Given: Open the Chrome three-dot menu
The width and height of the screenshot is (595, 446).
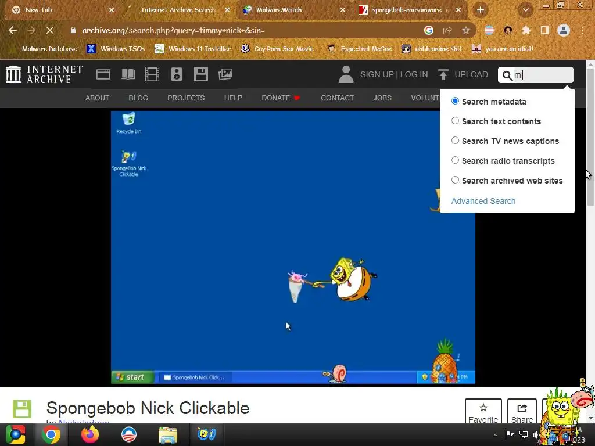Looking at the screenshot, I should click(582, 30).
